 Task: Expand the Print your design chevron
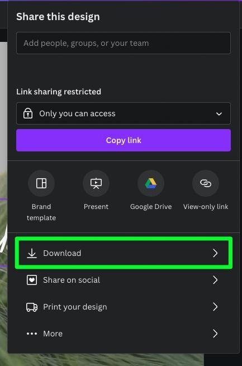[x=215, y=307]
